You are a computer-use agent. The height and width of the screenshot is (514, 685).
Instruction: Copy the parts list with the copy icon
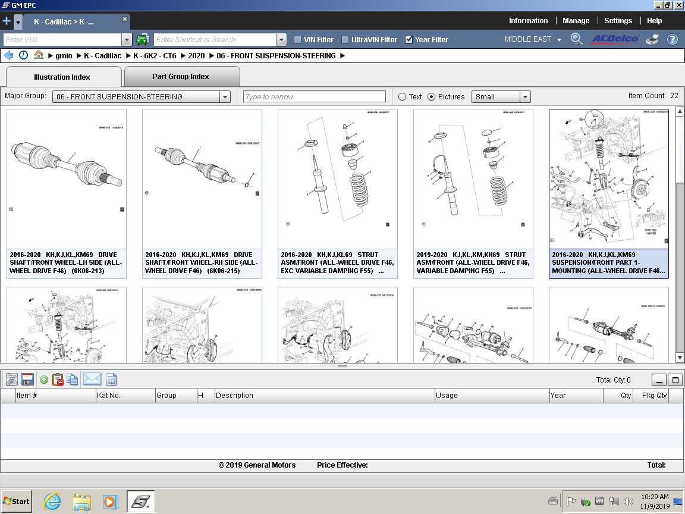click(71, 379)
